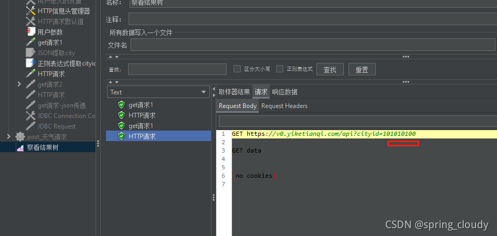Expand the post_天气请求 tree node
The height and width of the screenshot is (236, 497).
point(8,136)
